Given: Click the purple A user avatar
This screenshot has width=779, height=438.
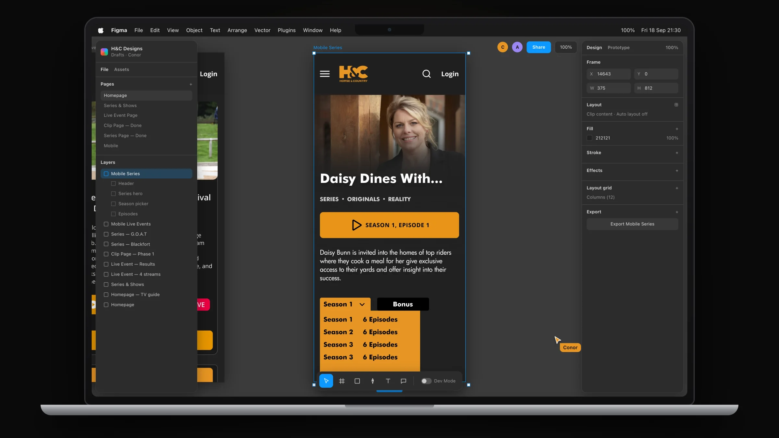Looking at the screenshot, I should [x=517, y=47].
